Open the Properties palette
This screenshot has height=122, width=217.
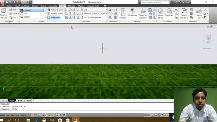tap(133, 12)
